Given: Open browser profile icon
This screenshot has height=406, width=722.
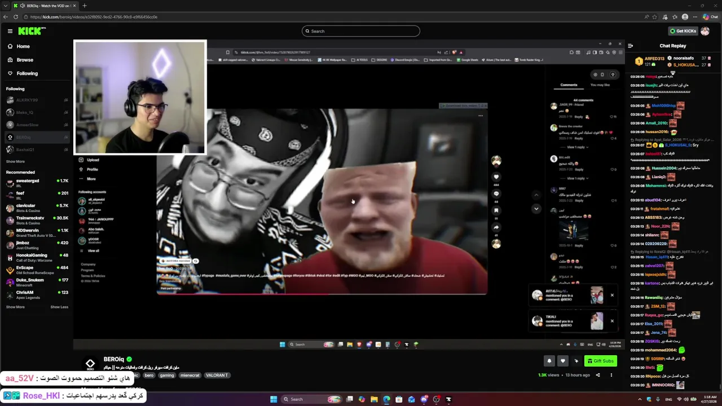Looking at the screenshot, I should (685, 17).
